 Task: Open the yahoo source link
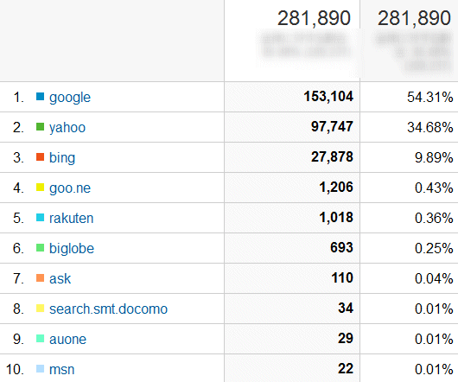pos(67,128)
